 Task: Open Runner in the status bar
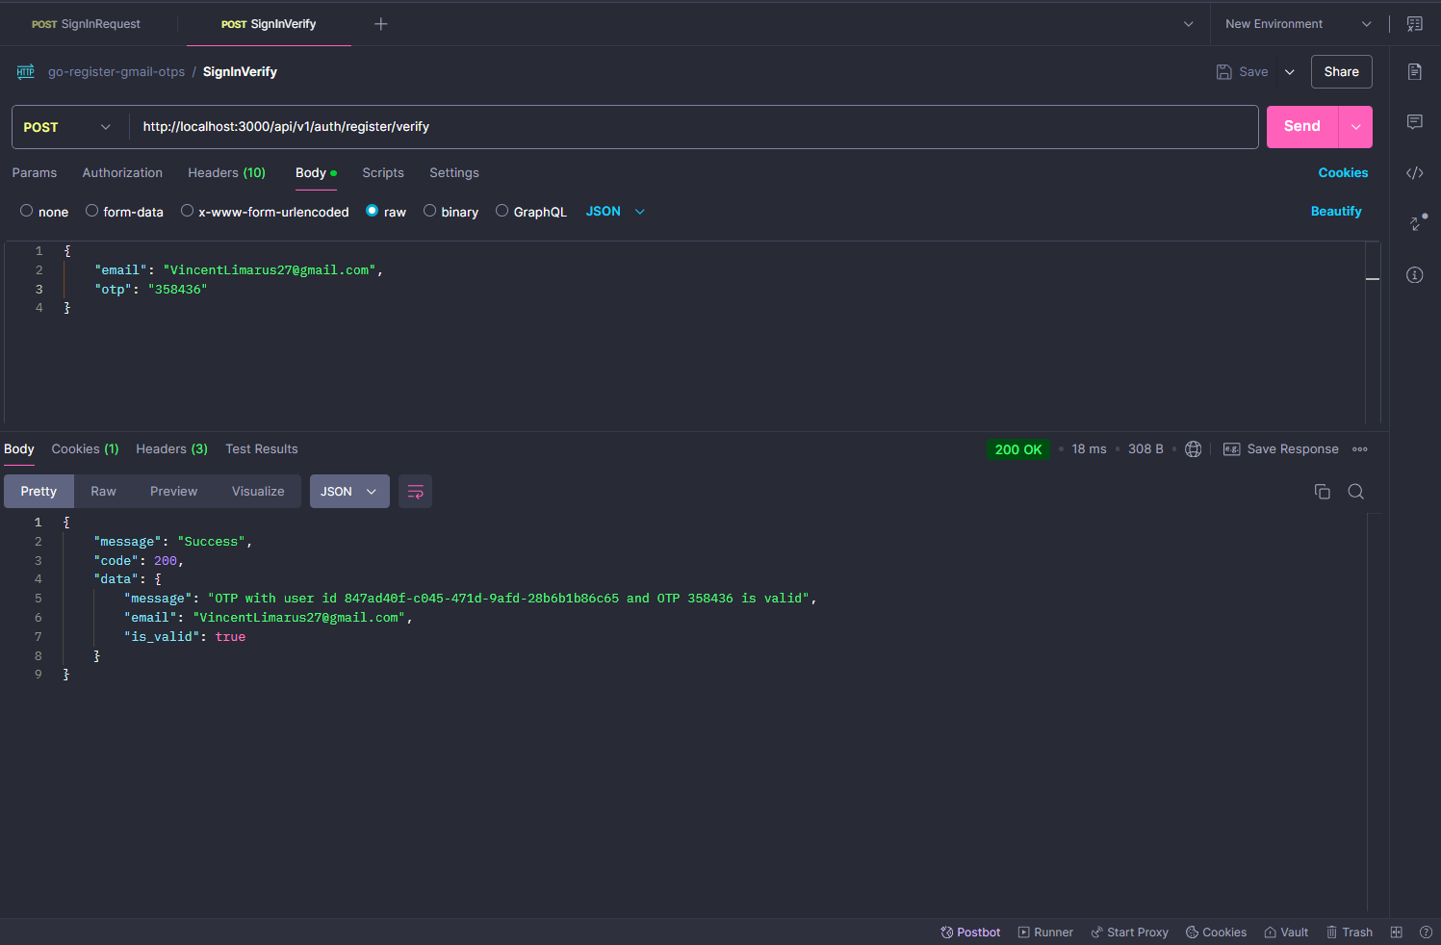pyautogui.click(x=1045, y=932)
